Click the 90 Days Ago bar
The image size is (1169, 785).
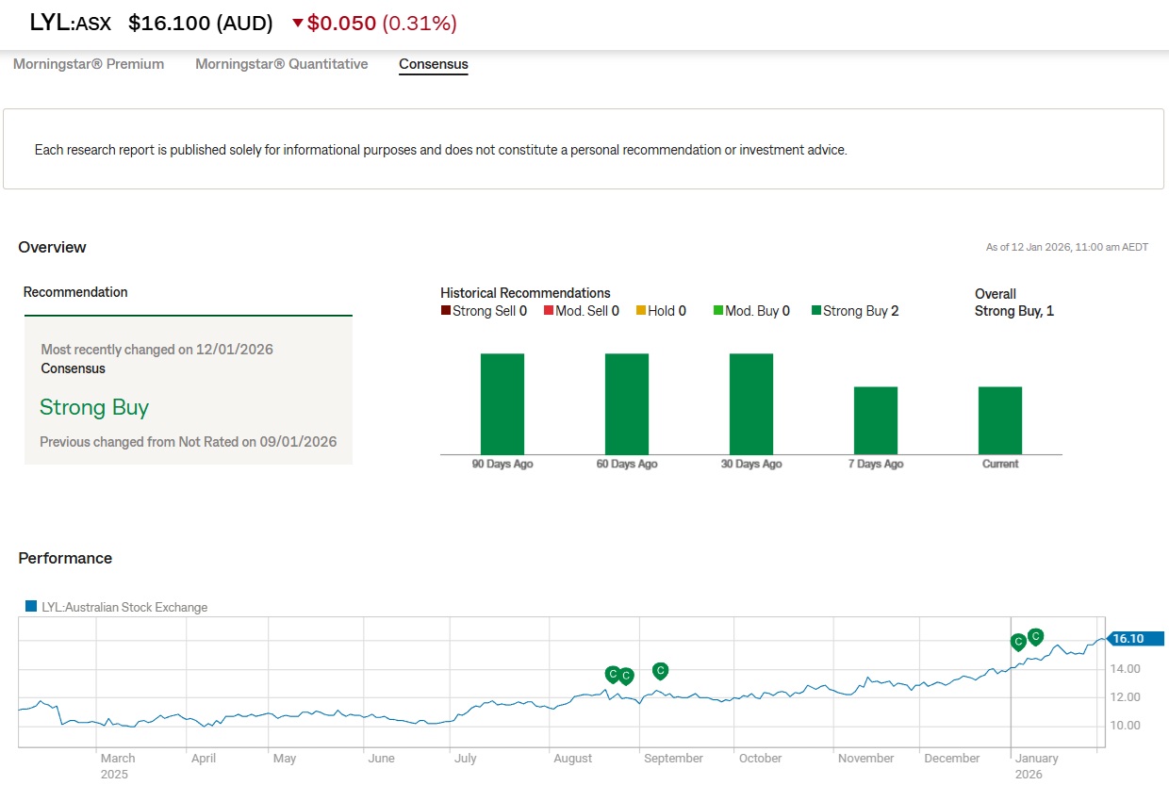(502, 403)
